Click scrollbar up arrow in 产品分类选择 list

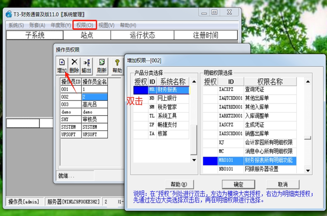pos(194,81)
